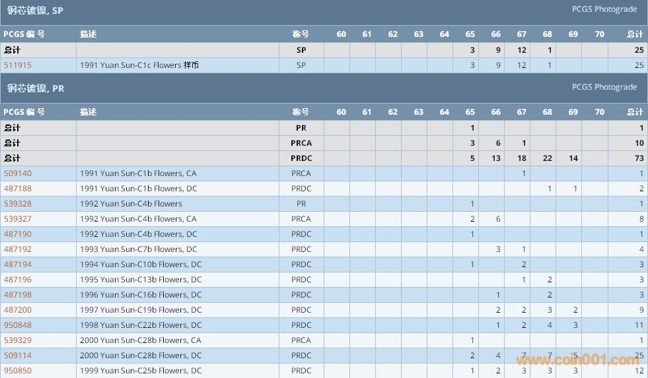
Task: Open PCGS number 950848
Action: [x=18, y=325]
